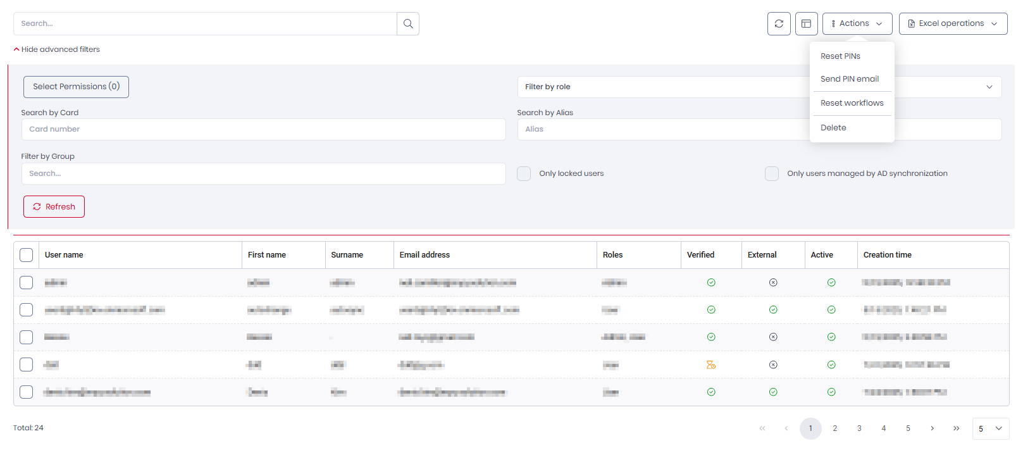Click the search magnifier icon
This screenshot has height=455, width=1023.
408,23
